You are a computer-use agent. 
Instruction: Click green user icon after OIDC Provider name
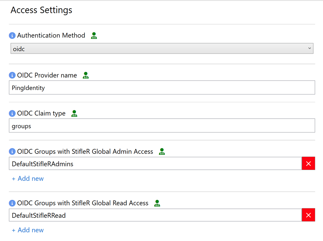[86, 75]
